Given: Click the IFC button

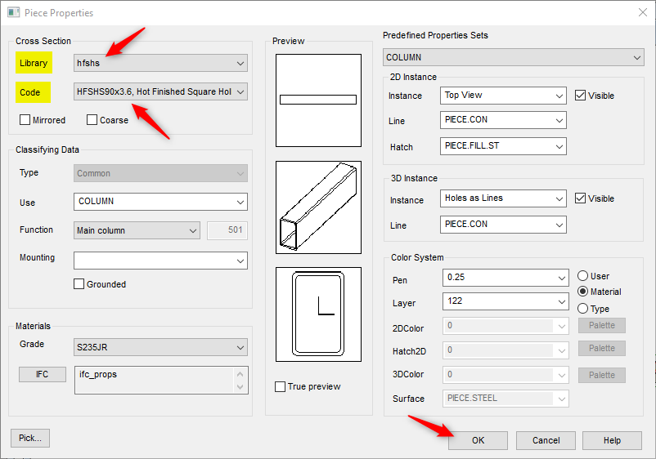Looking at the screenshot, I should point(43,374).
